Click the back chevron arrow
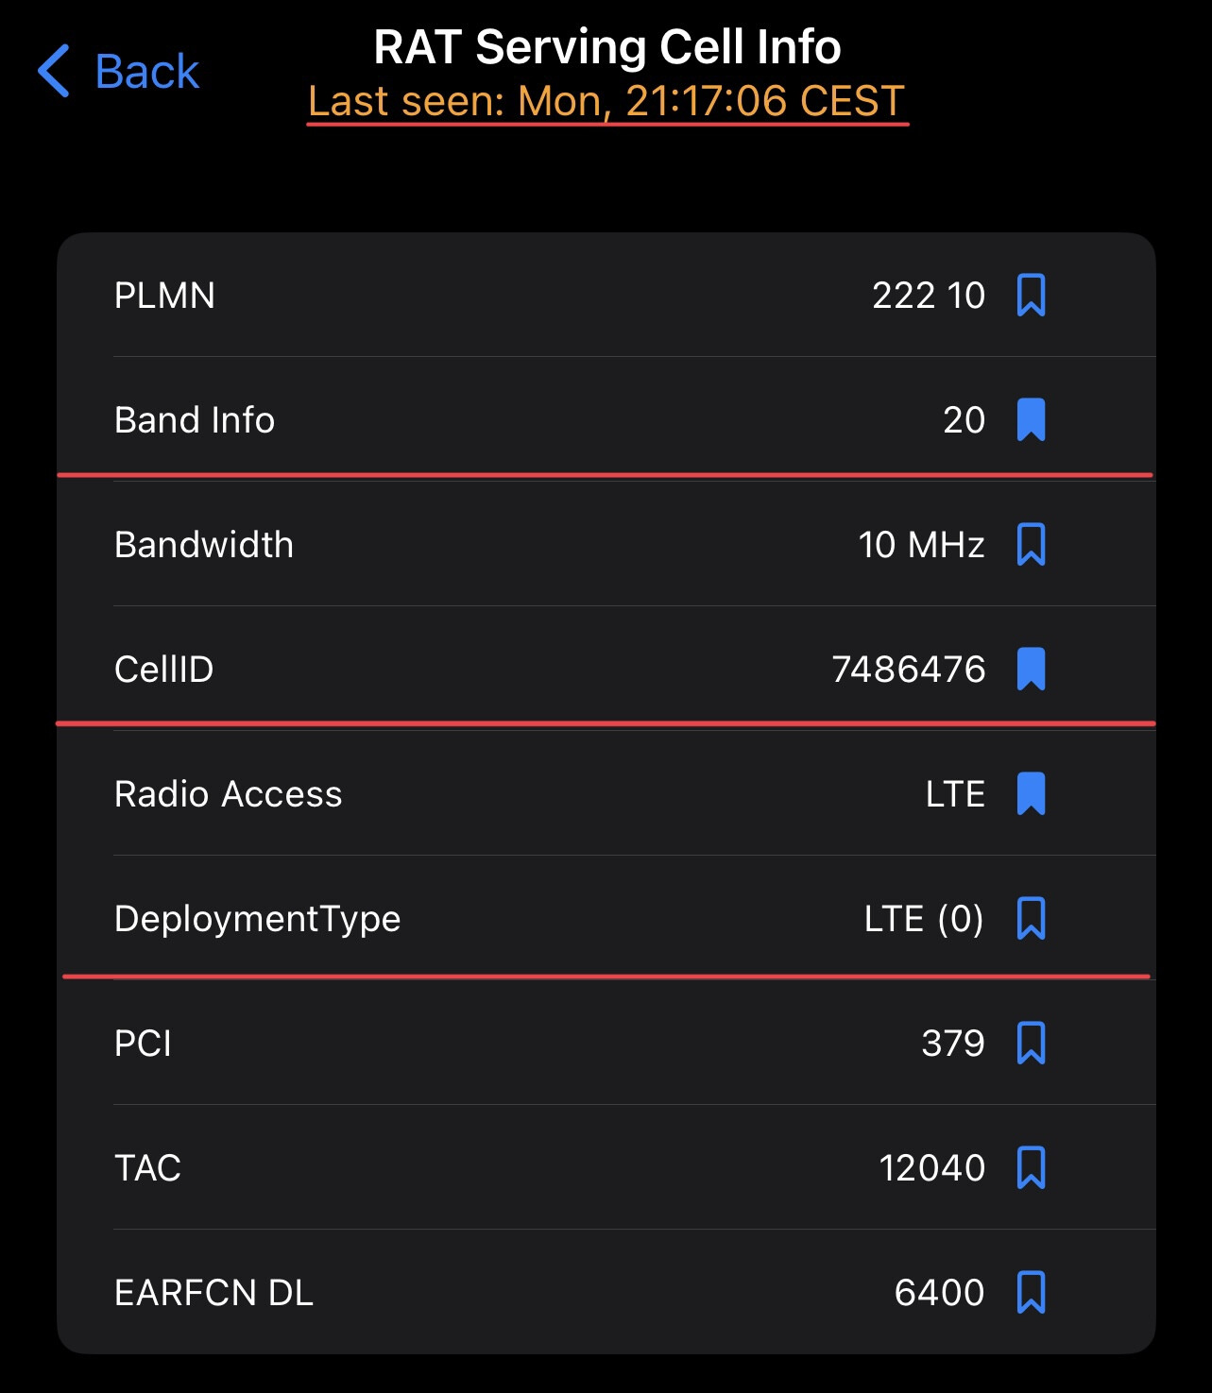The image size is (1212, 1393). [54, 71]
